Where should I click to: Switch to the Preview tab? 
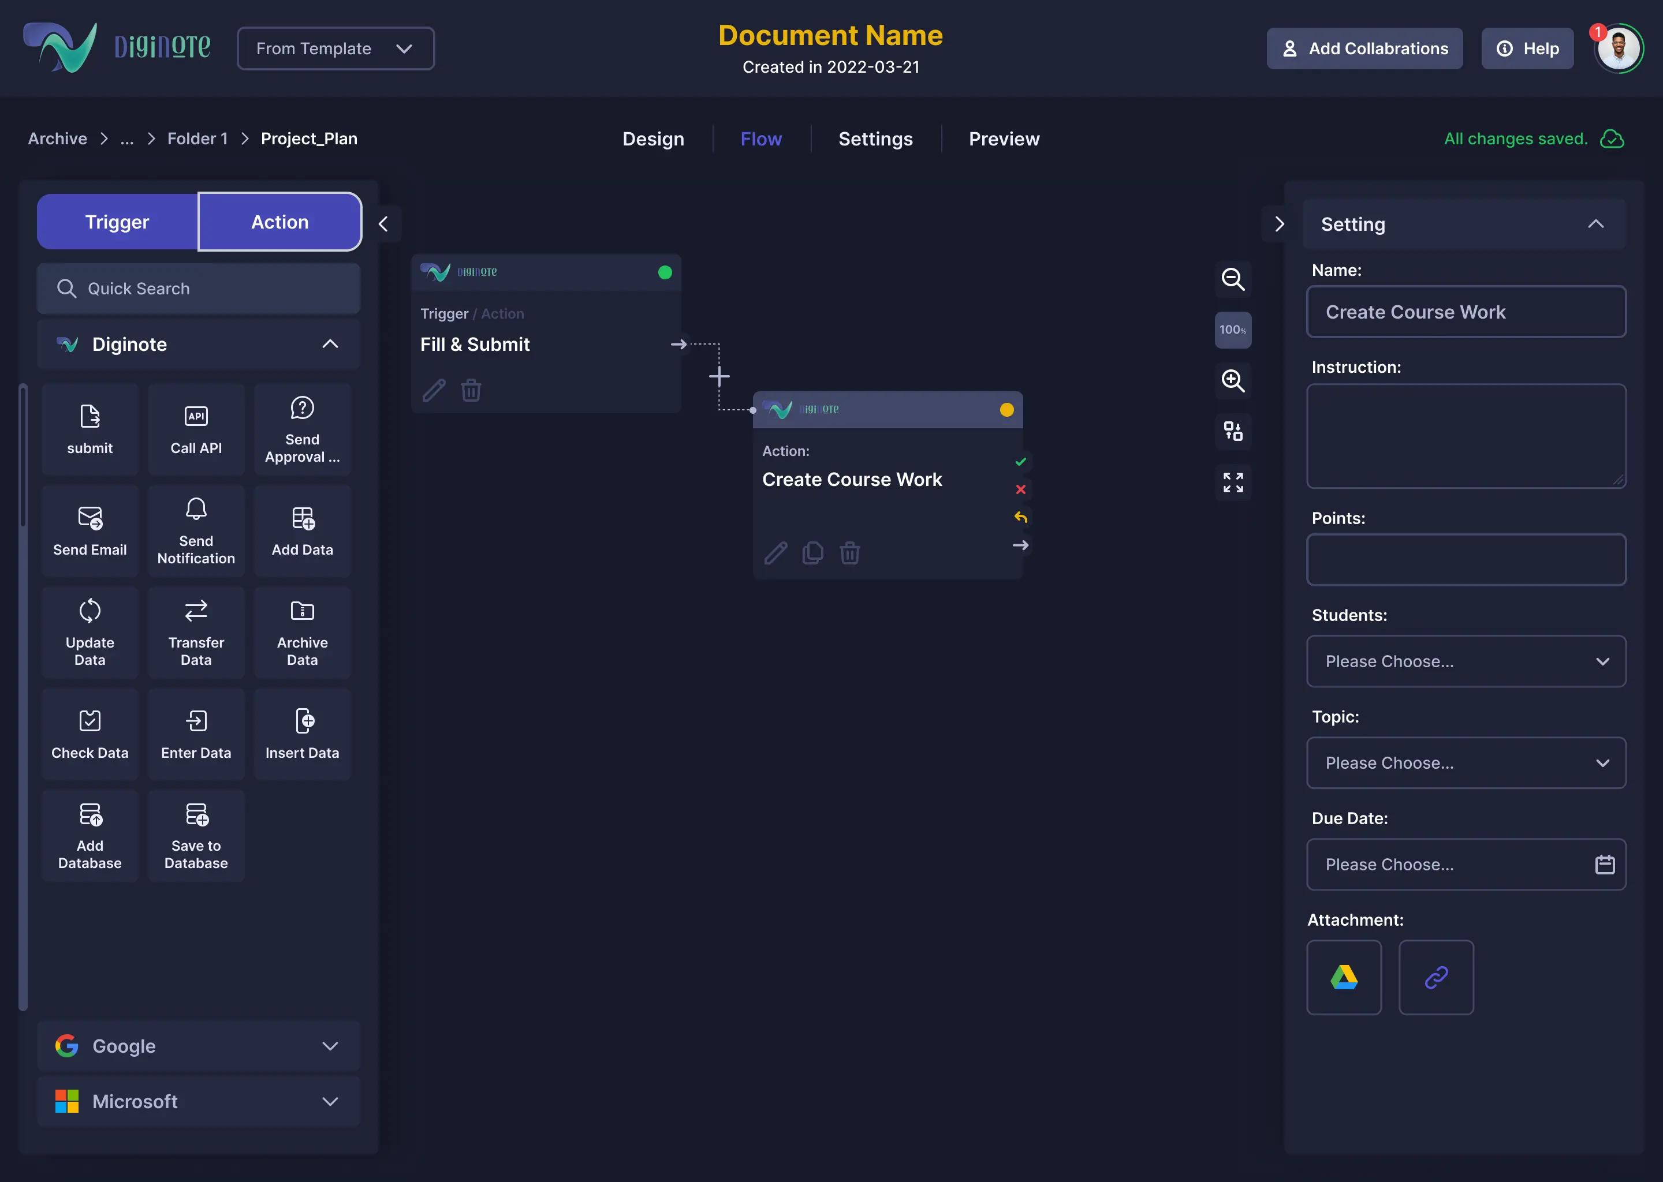click(x=1004, y=139)
